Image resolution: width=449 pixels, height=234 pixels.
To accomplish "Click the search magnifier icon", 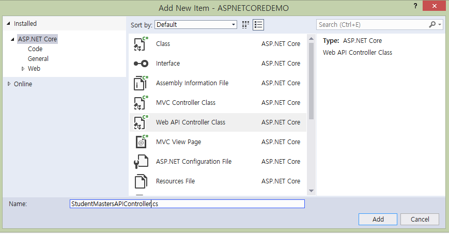I will 432,25.
